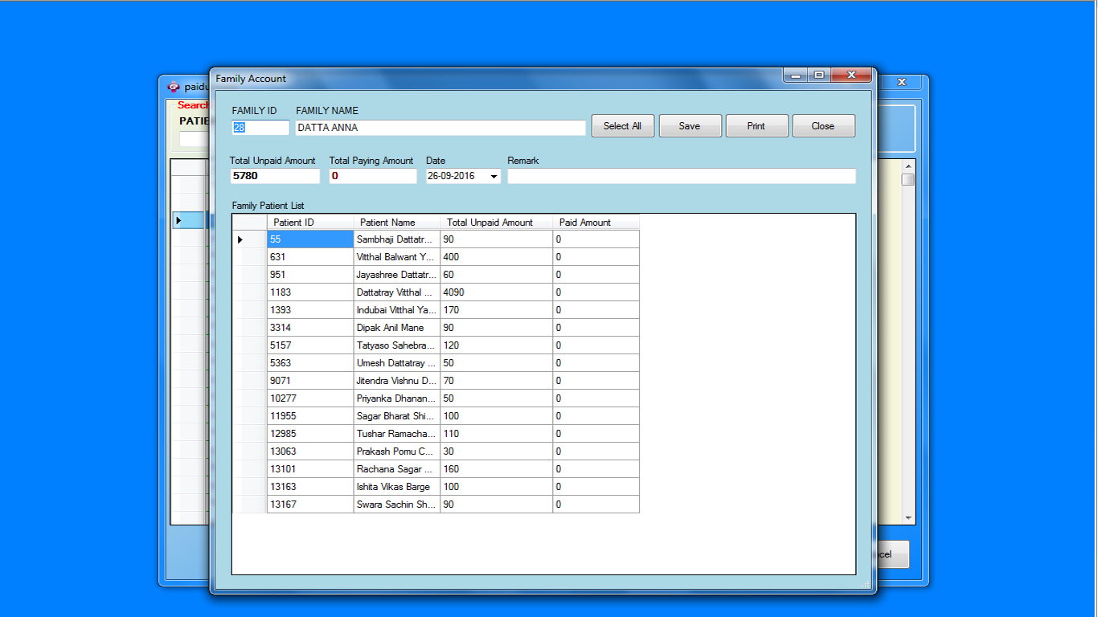1098x617 pixels.
Task: Click Paid Amount cell for patient 1183
Action: pos(596,292)
